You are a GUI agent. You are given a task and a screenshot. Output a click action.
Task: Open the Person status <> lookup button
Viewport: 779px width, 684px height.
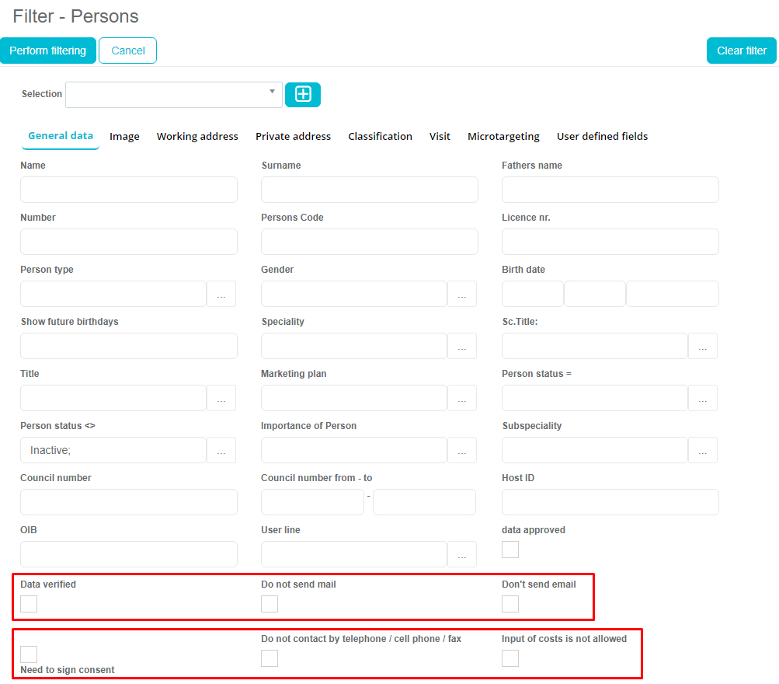pyautogui.click(x=221, y=451)
